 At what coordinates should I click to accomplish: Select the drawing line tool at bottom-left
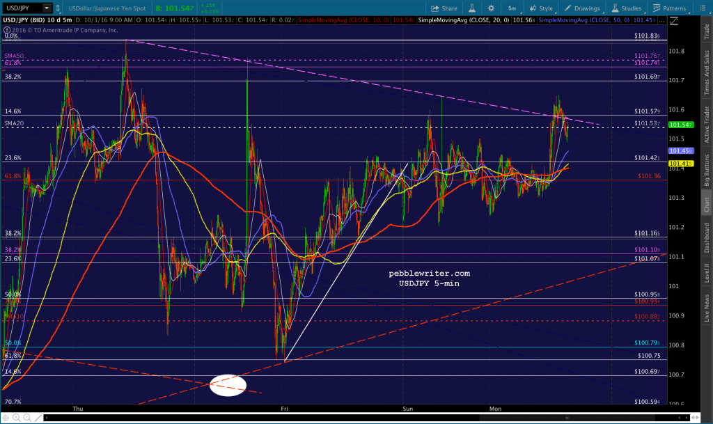(x=39, y=417)
